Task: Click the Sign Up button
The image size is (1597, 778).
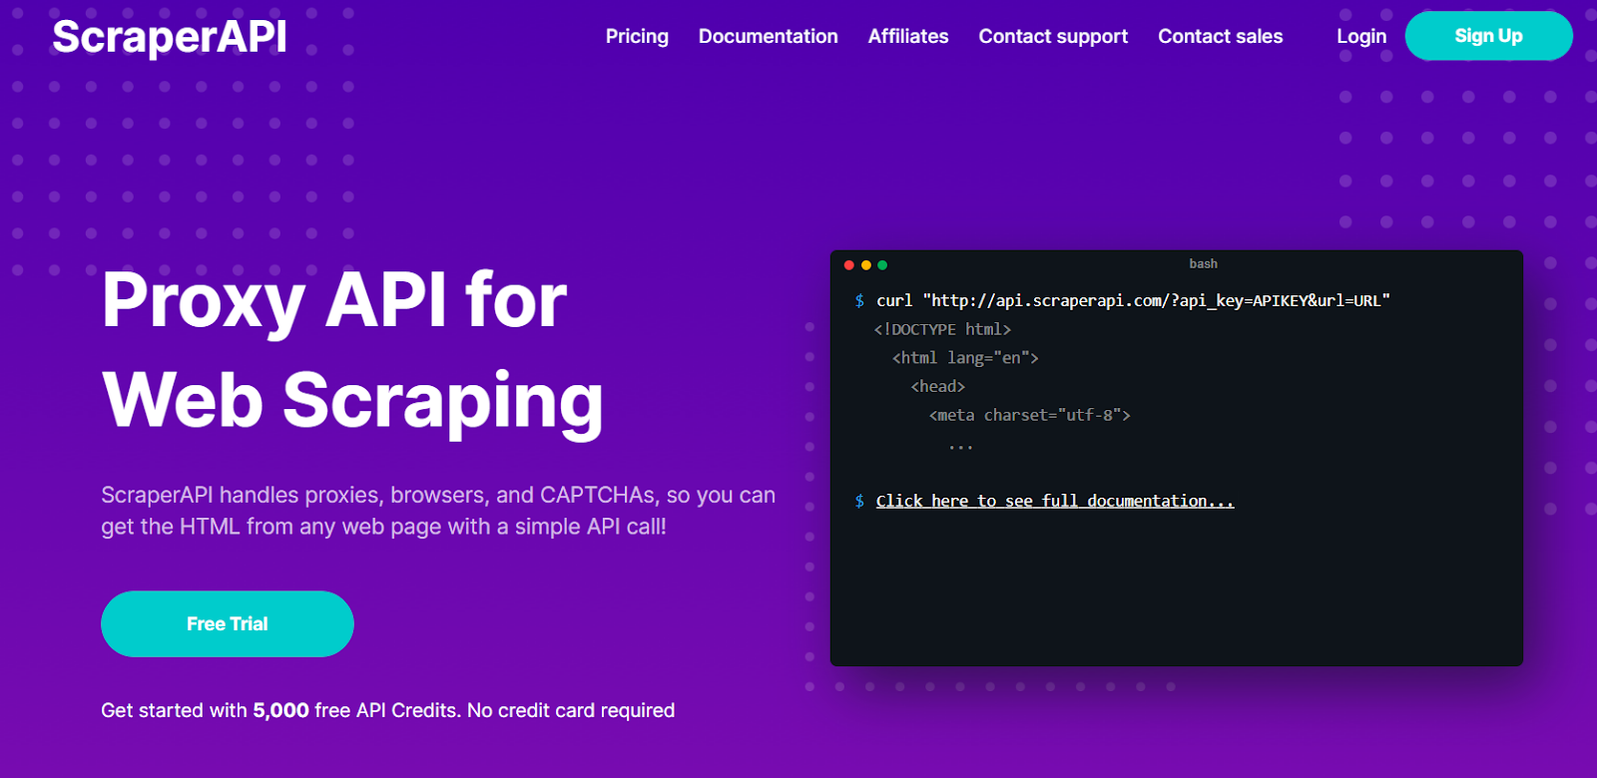Action: coord(1488,36)
